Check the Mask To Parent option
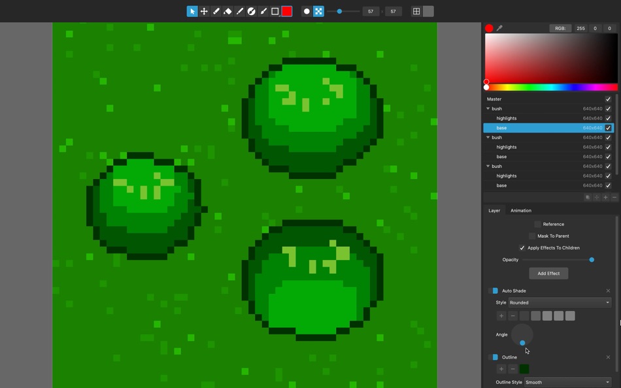This screenshot has height=388, width=621. 532,236
